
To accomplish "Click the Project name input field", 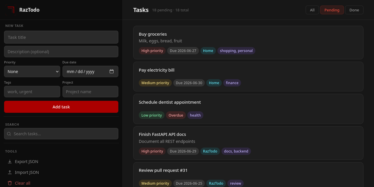I will pyautogui.click(x=90, y=92).
